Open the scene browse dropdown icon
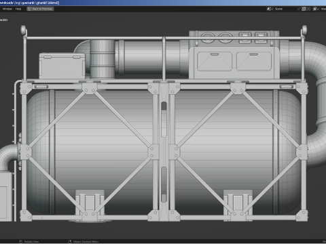The height and width of the screenshot is (244, 326). click(270, 9)
